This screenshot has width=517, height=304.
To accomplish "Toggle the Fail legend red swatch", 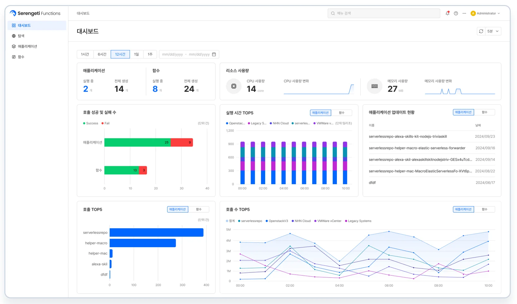I will tap(103, 123).
